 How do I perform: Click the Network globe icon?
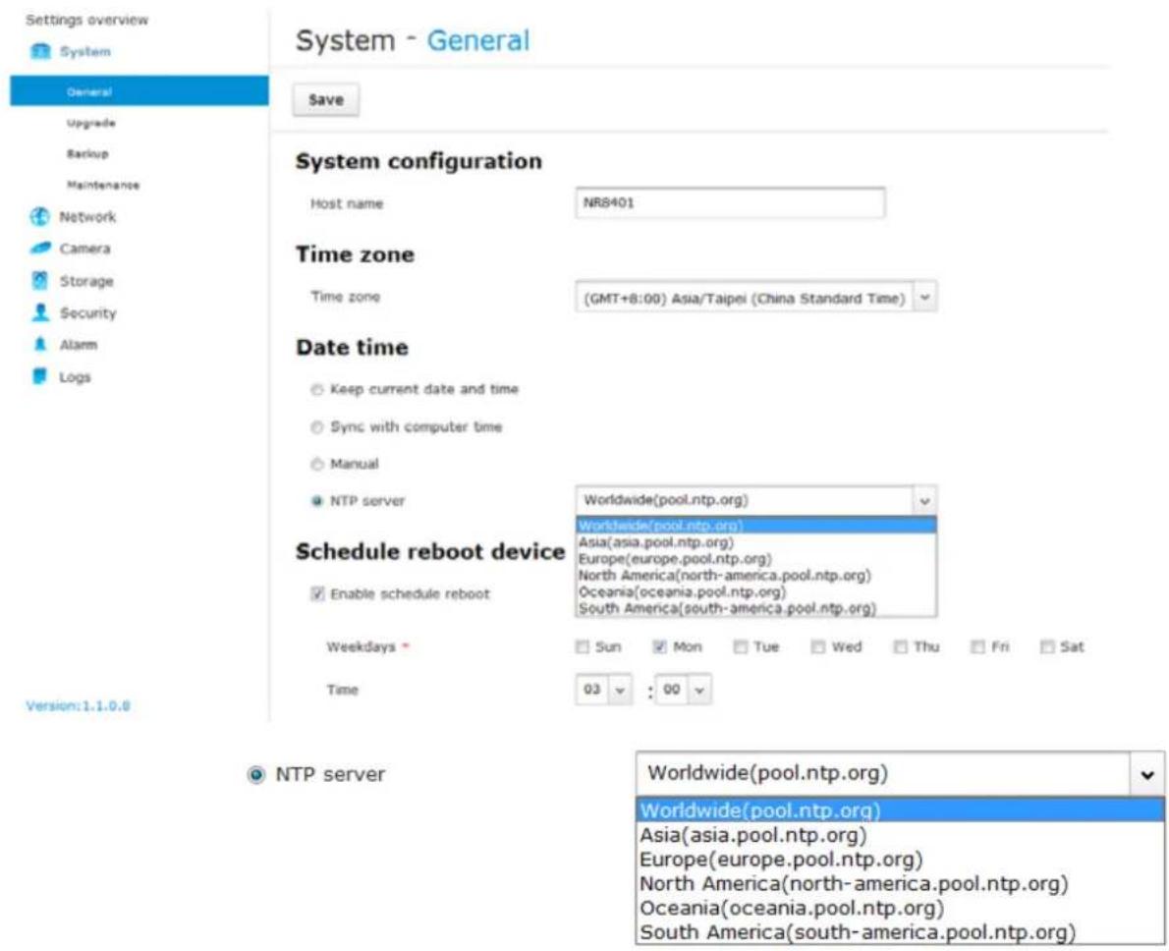tap(39, 217)
